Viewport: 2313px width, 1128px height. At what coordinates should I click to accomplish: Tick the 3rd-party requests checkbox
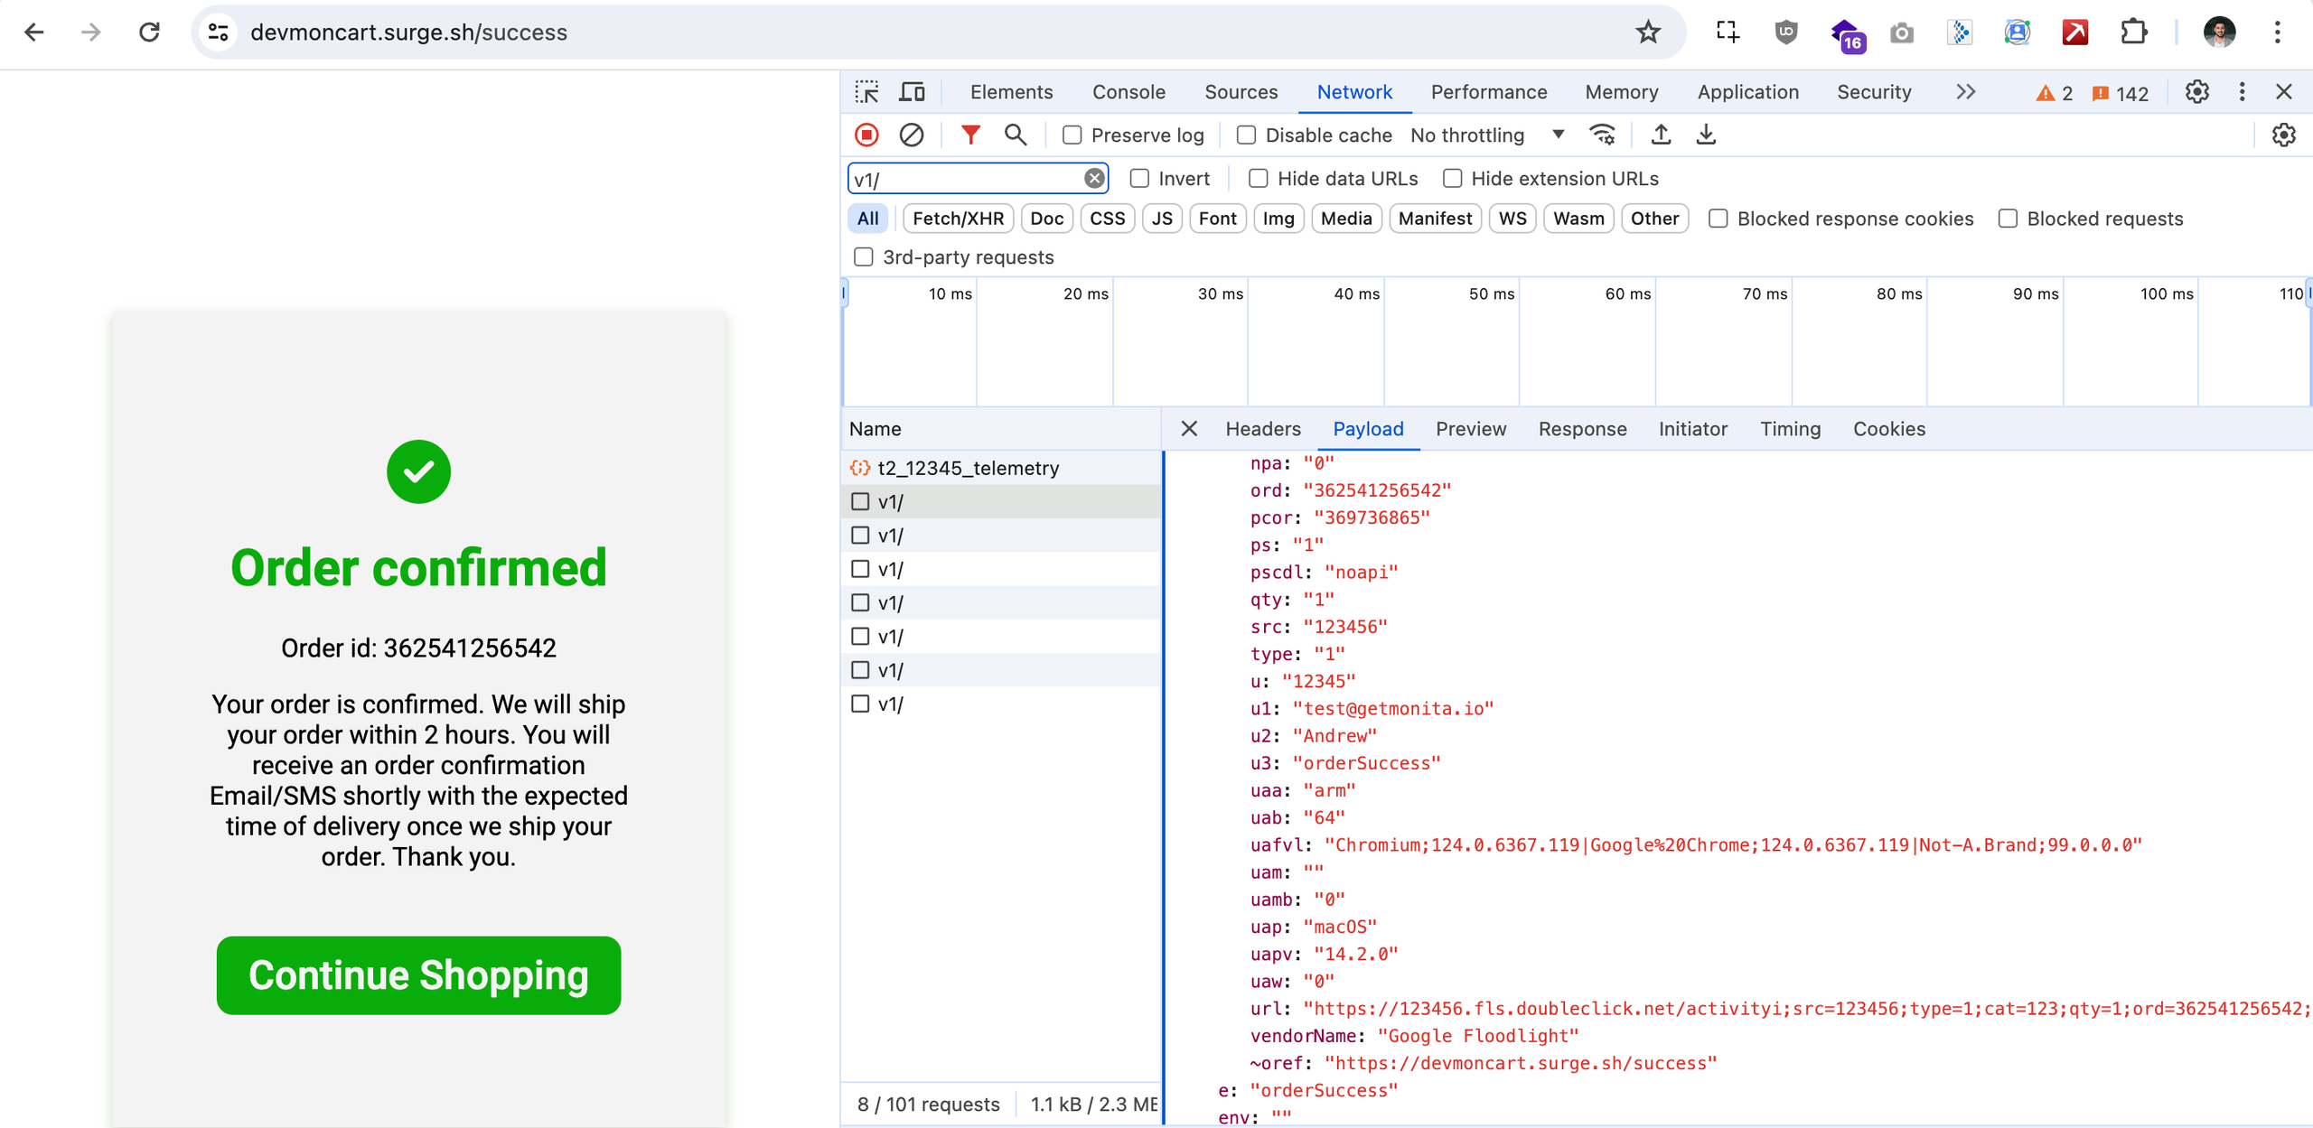[x=864, y=257]
